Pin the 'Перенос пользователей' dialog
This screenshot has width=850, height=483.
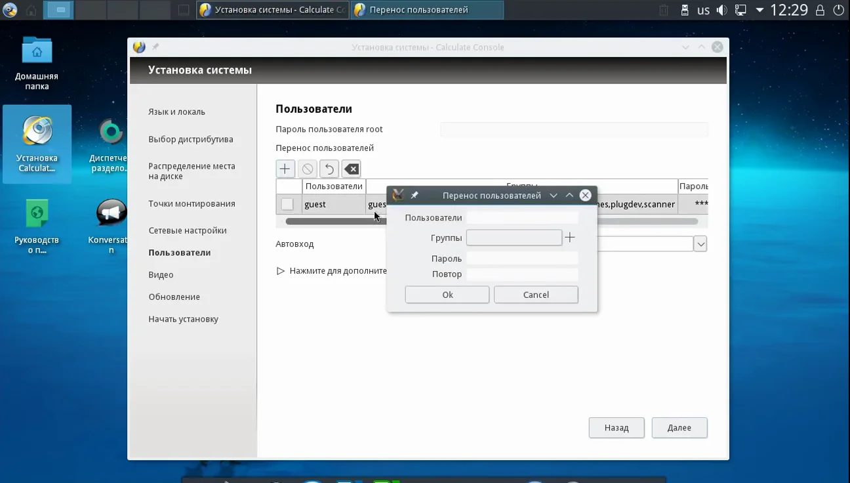coord(415,196)
